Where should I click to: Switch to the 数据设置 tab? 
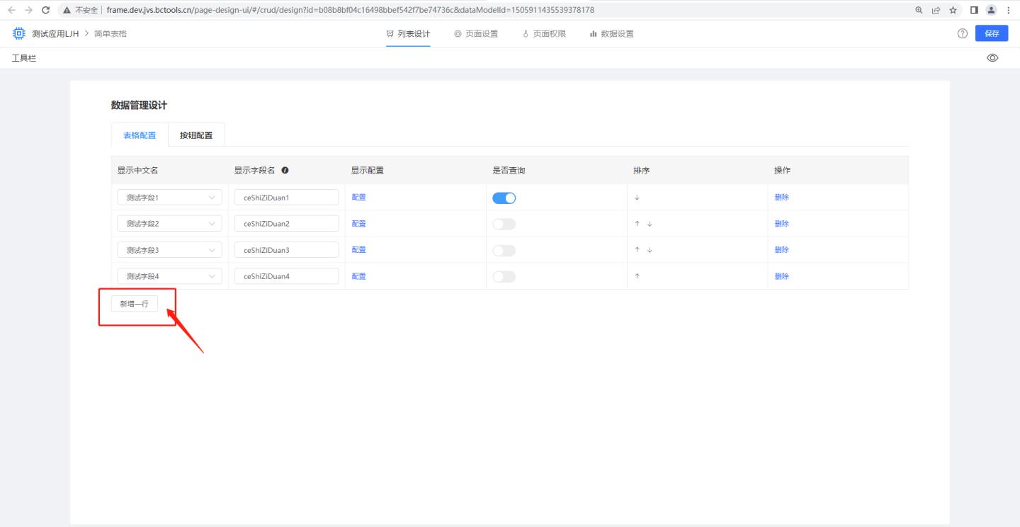pos(611,34)
